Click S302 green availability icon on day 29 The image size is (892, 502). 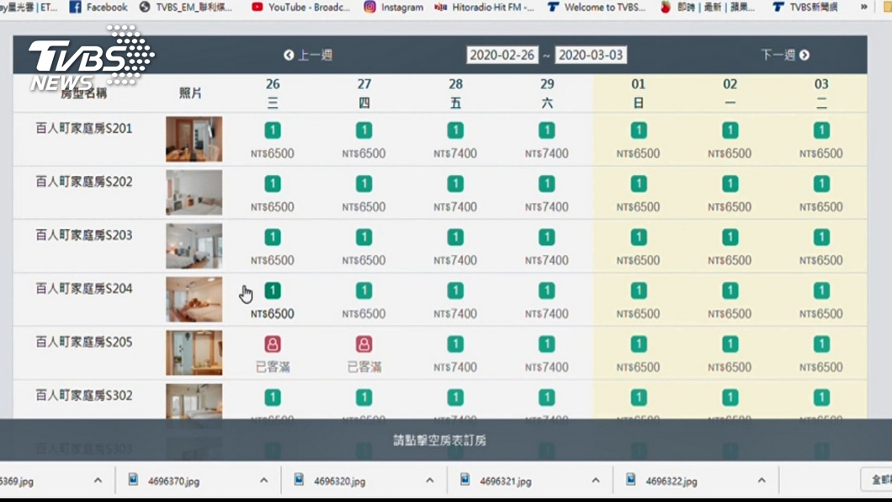click(547, 398)
